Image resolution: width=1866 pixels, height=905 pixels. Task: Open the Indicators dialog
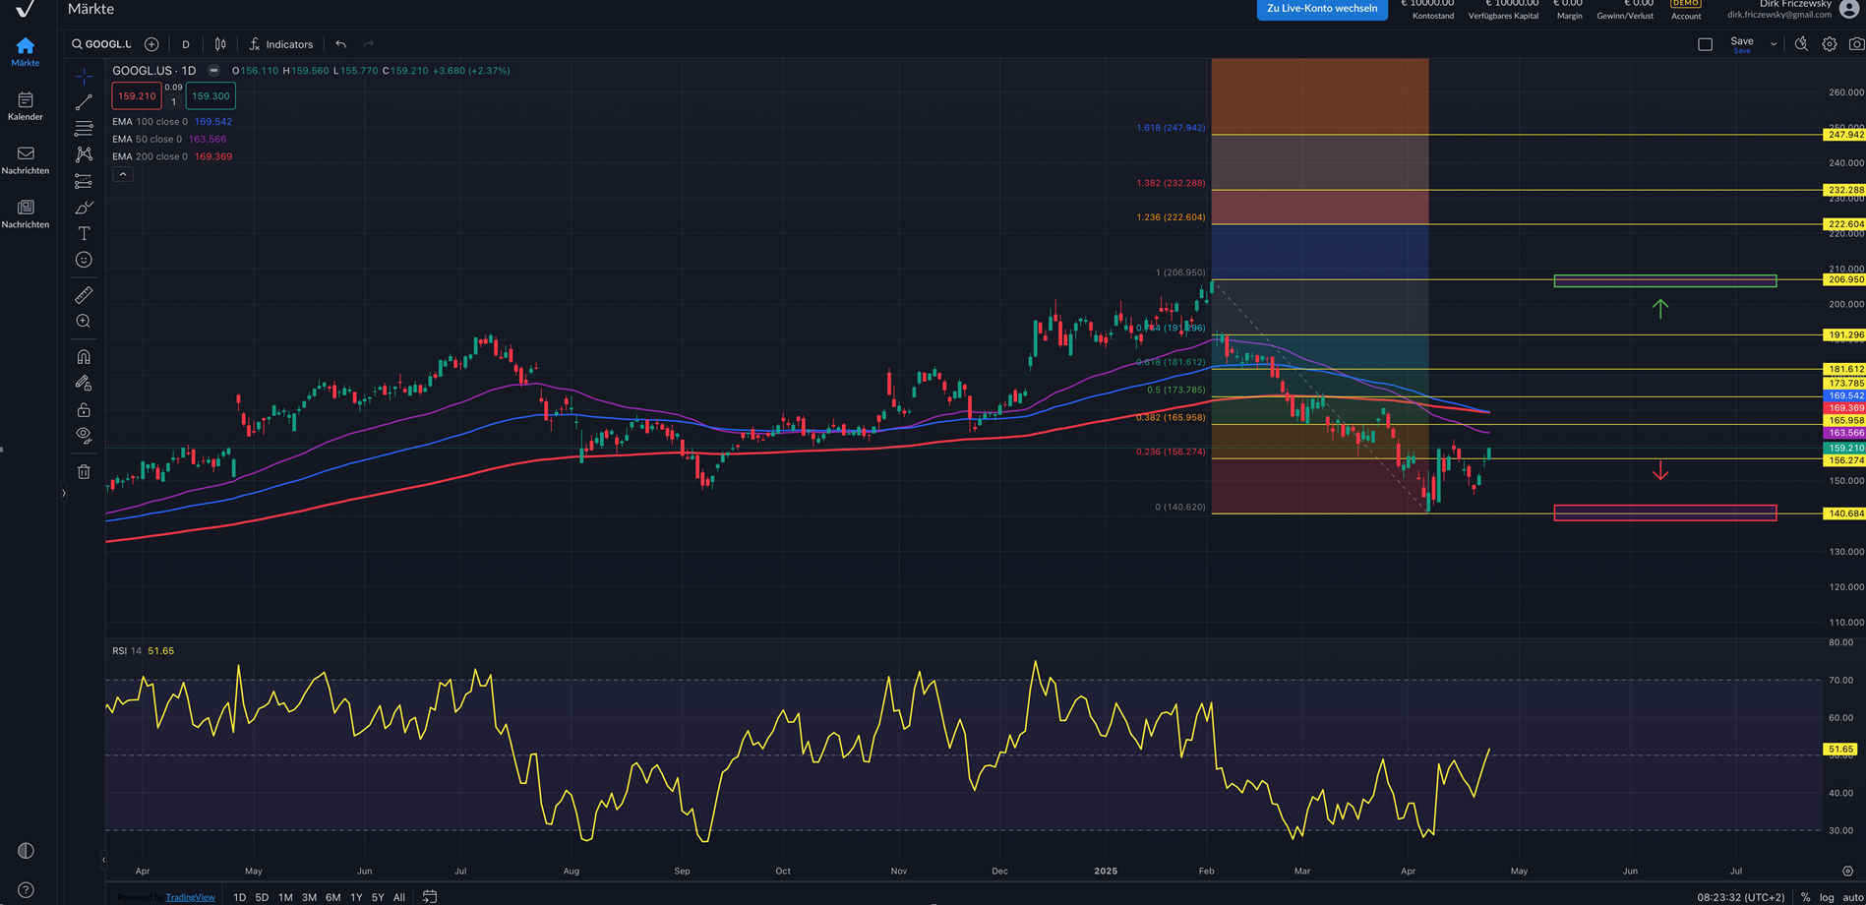[280, 44]
